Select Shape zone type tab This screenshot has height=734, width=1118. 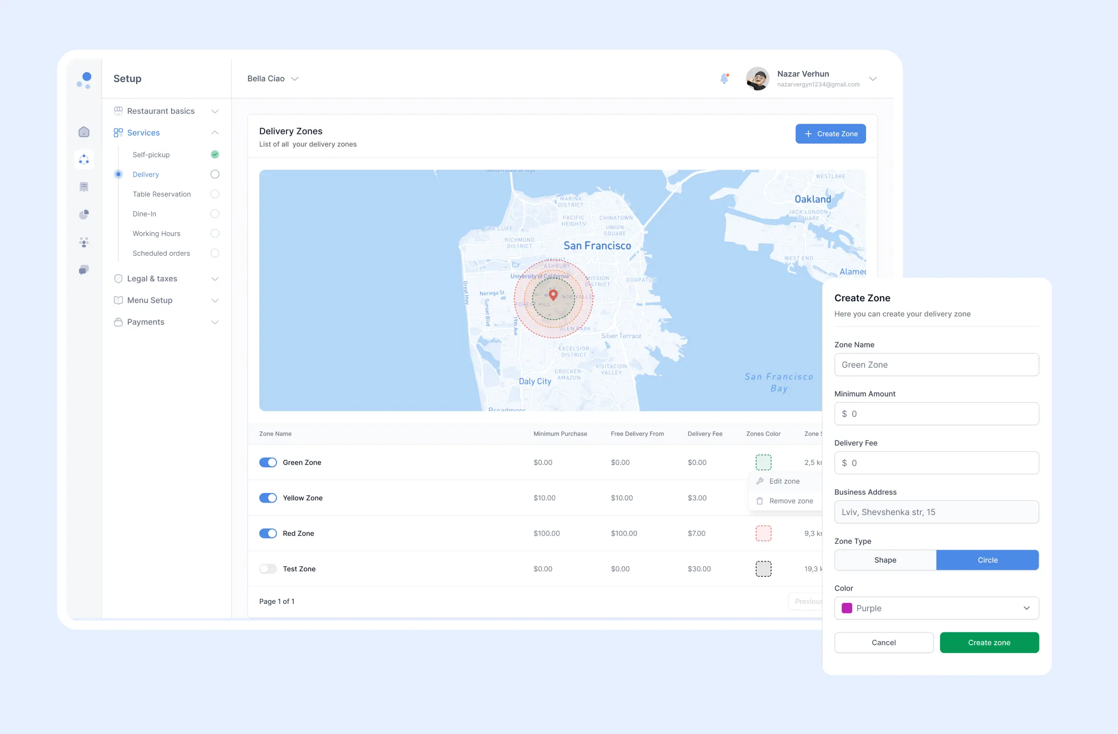click(x=884, y=560)
